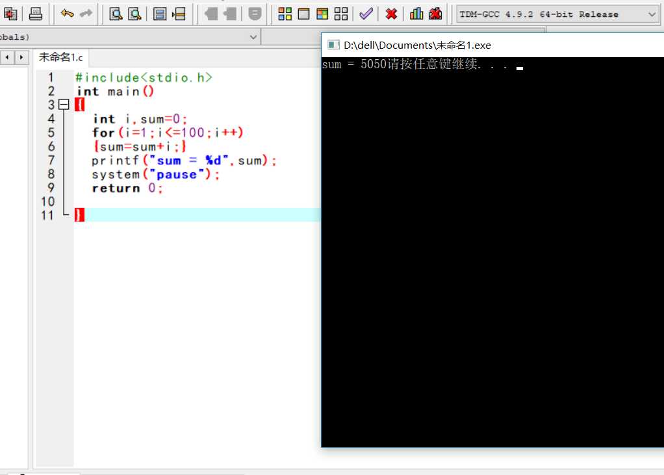Open profile analysis bar chart icon
The width and height of the screenshot is (664, 475).
click(x=416, y=14)
